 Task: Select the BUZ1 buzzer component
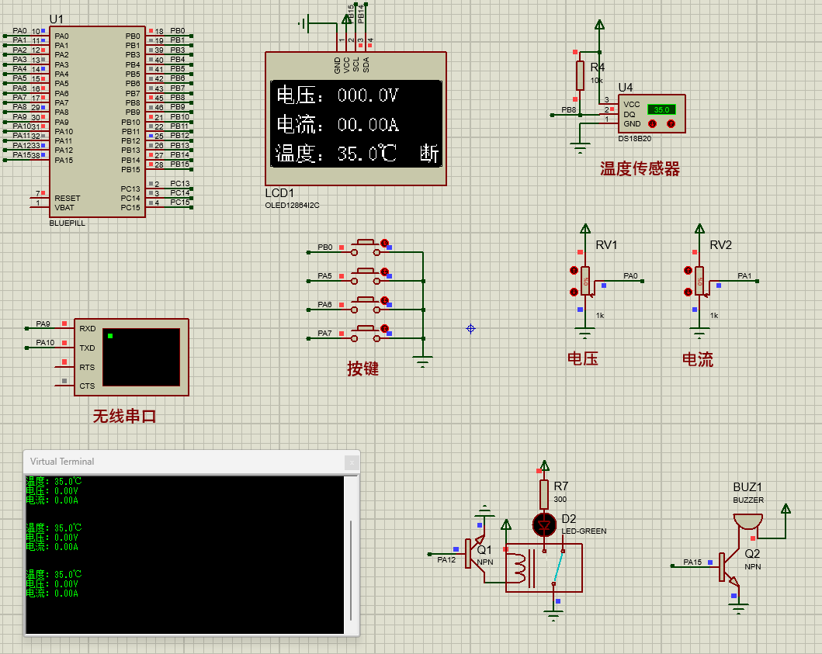click(x=747, y=523)
